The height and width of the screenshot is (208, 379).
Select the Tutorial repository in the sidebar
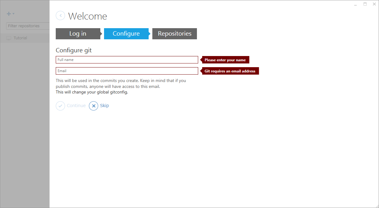point(25,38)
